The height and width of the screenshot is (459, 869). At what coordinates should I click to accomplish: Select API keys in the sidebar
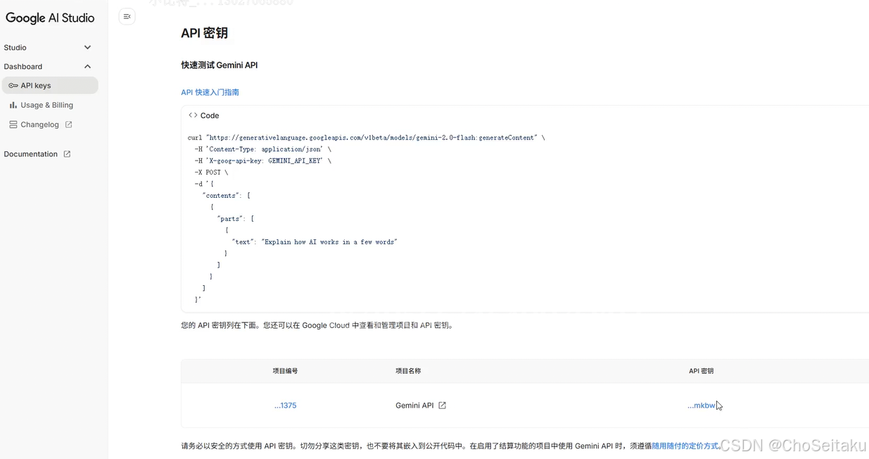50,85
